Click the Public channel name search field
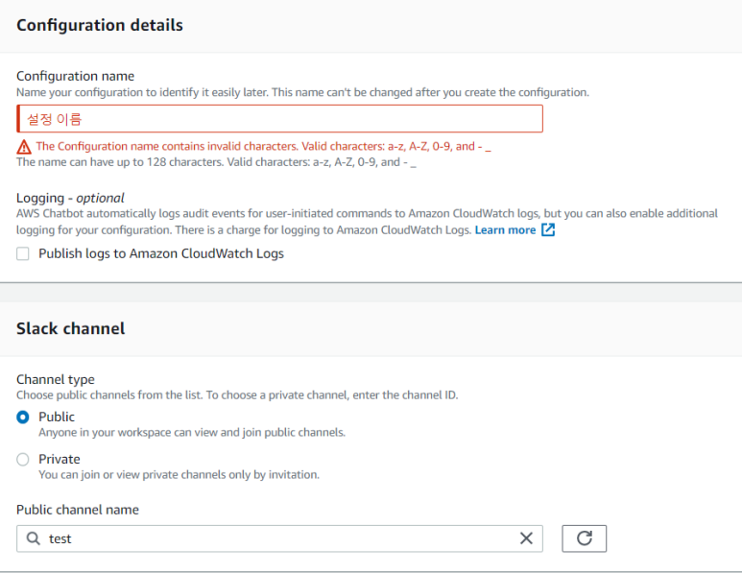Image resolution: width=742 pixels, height=573 pixels. (279, 538)
